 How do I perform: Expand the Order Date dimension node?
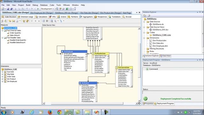click(x=2, y=77)
